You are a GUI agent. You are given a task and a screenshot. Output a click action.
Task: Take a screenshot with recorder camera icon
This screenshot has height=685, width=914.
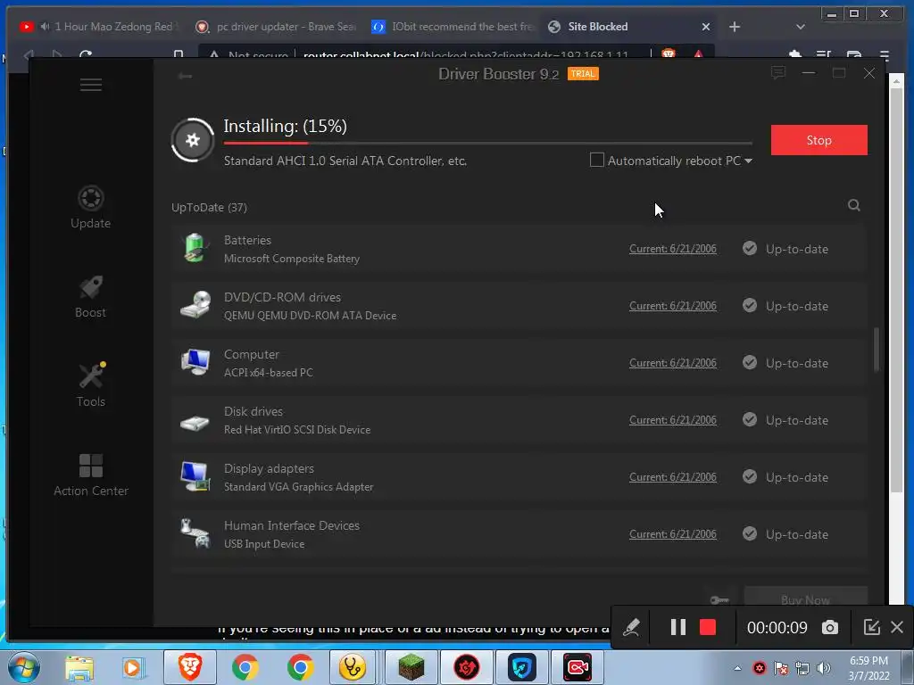(x=830, y=627)
